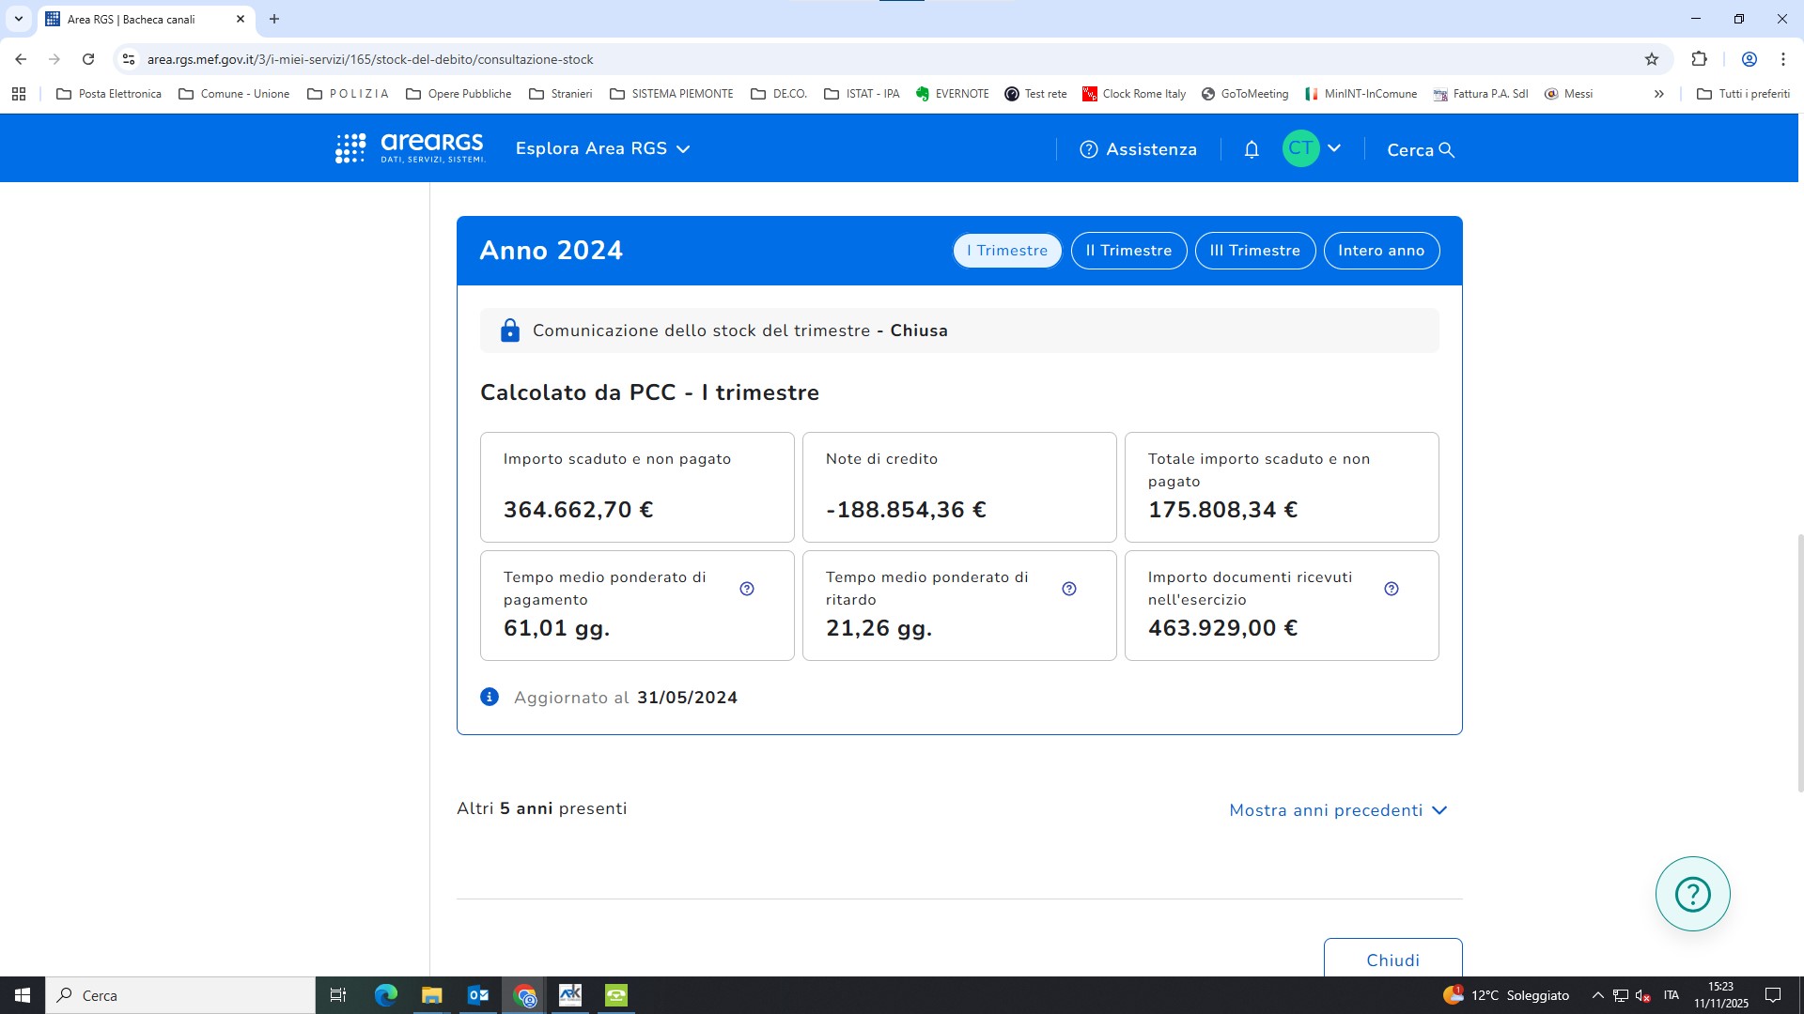Bookmark page with the star icon

point(1652,59)
